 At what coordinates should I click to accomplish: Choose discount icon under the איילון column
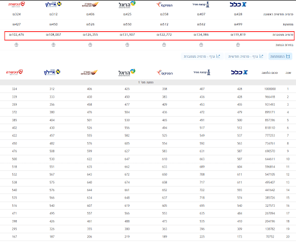click(x=53, y=45)
